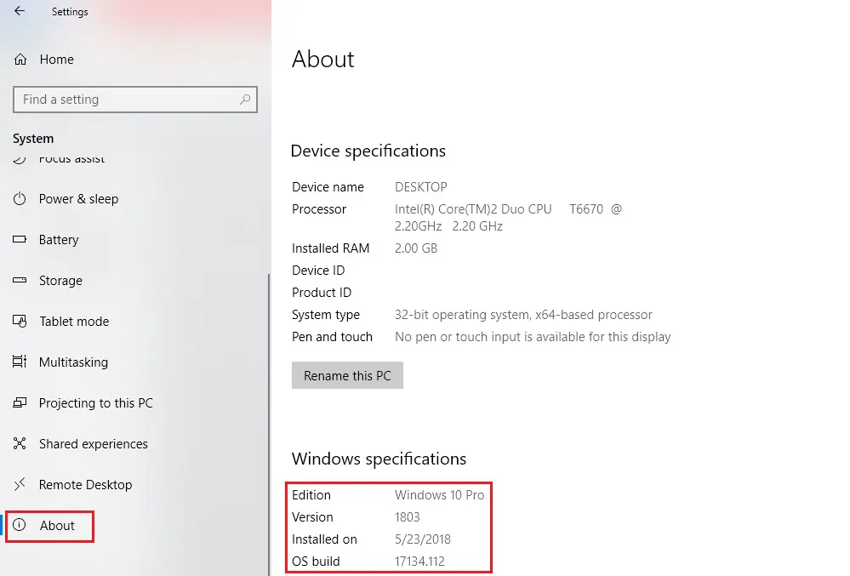Click the device name value DESKTOP
The width and height of the screenshot is (850, 576).
coord(420,187)
